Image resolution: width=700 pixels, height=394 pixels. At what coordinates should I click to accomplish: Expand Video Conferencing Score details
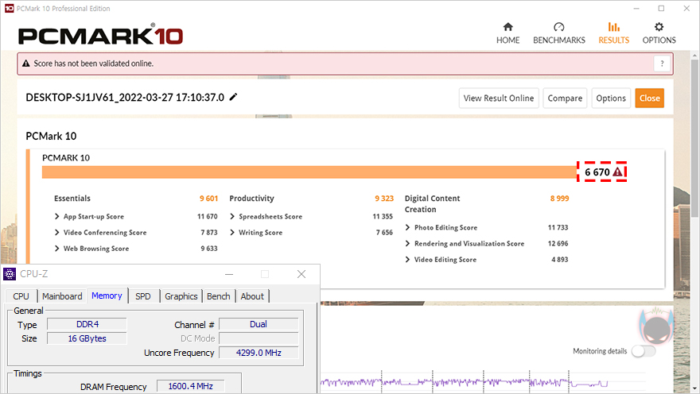click(x=56, y=232)
